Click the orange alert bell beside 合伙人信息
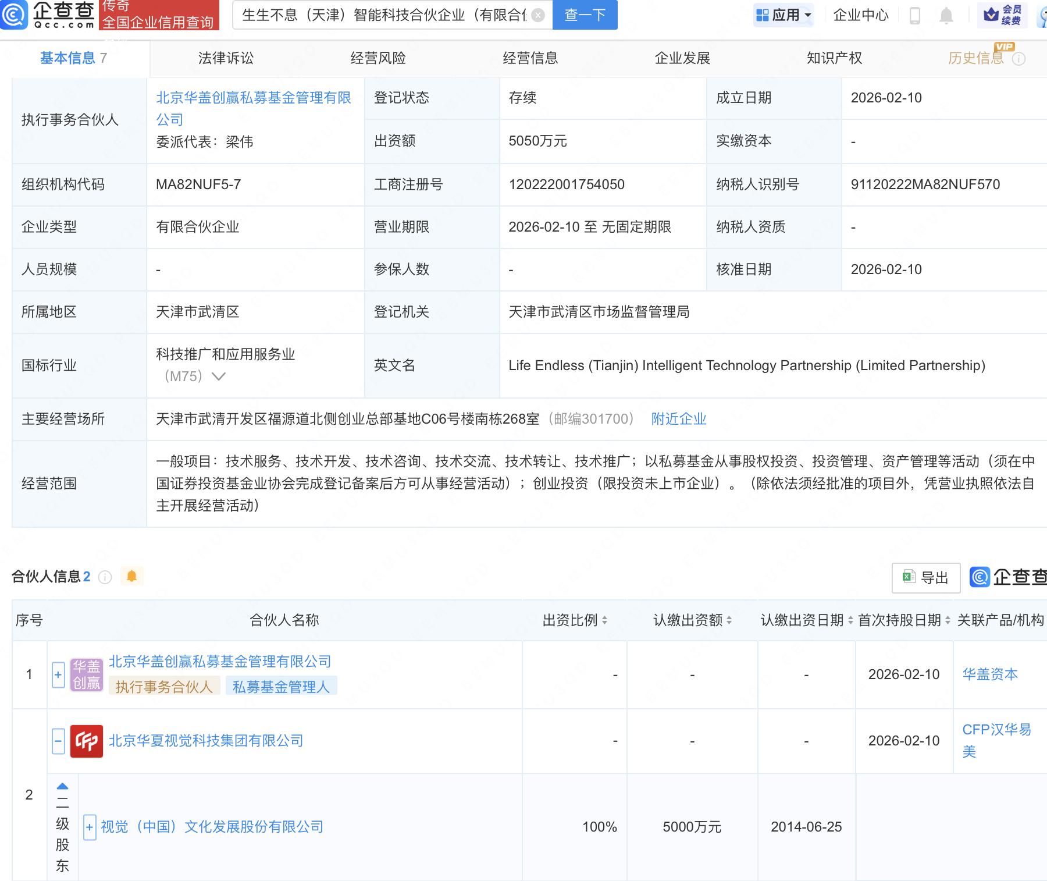1047x881 pixels. click(132, 576)
